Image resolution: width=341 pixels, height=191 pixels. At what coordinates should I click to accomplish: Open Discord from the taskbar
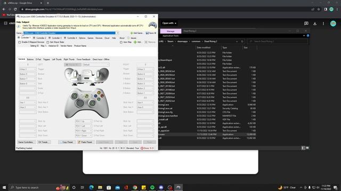pyautogui.click(x=161, y=187)
